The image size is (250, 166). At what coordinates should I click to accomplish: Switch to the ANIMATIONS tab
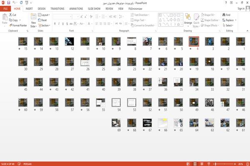pos(76,9)
